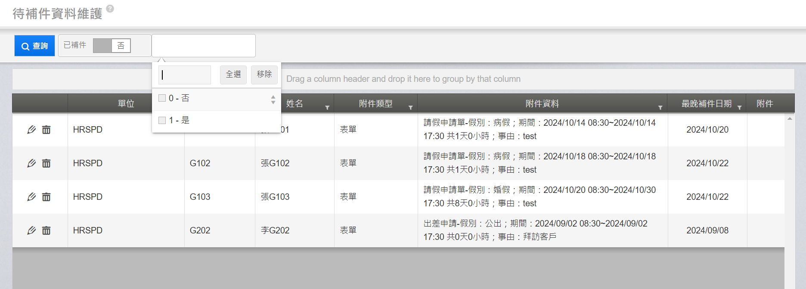Open filter on 最晚補件日期 column
This screenshot has width=806, height=289.
(739, 107)
